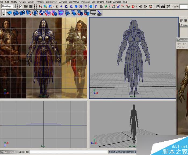The height and width of the screenshot is (155, 188).
Task: Open Plug-ins menu in ALLX window
Action: click(x=181, y=47)
